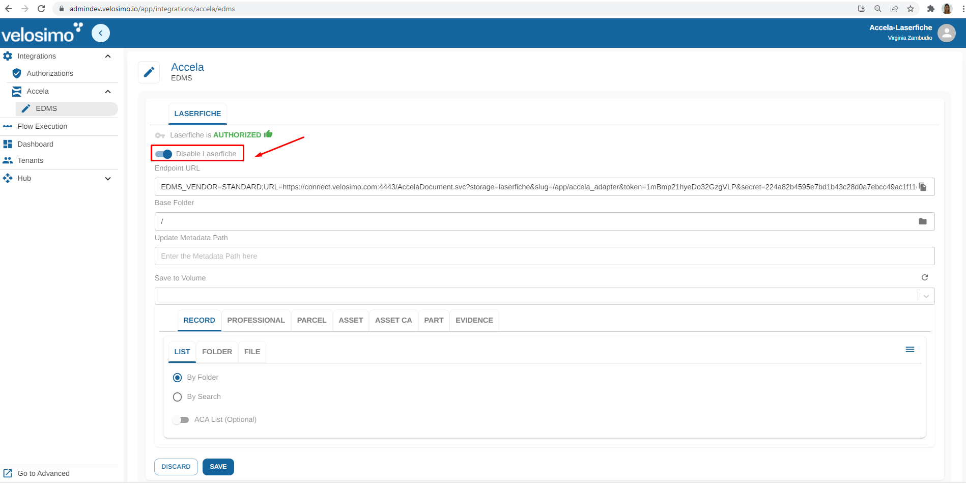Enable the ACA List (Optional) toggle

[181, 420]
